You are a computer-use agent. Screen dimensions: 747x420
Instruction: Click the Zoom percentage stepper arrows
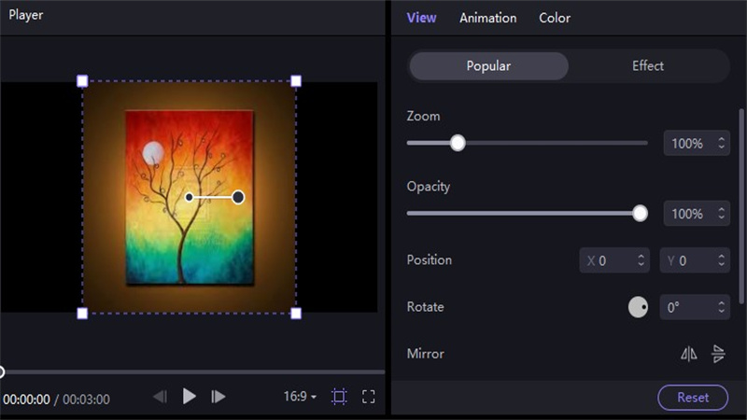pyautogui.click(x=721, y=144)
